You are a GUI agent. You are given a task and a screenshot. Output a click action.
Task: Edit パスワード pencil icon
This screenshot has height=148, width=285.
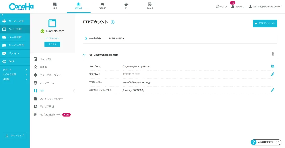pos(273,74)
